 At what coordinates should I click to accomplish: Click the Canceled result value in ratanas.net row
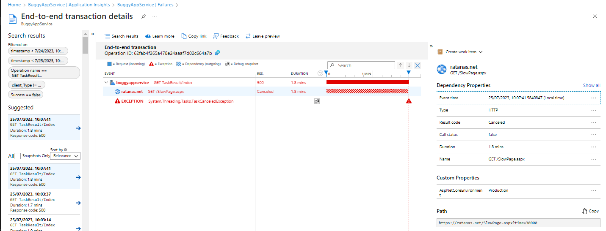265,91
